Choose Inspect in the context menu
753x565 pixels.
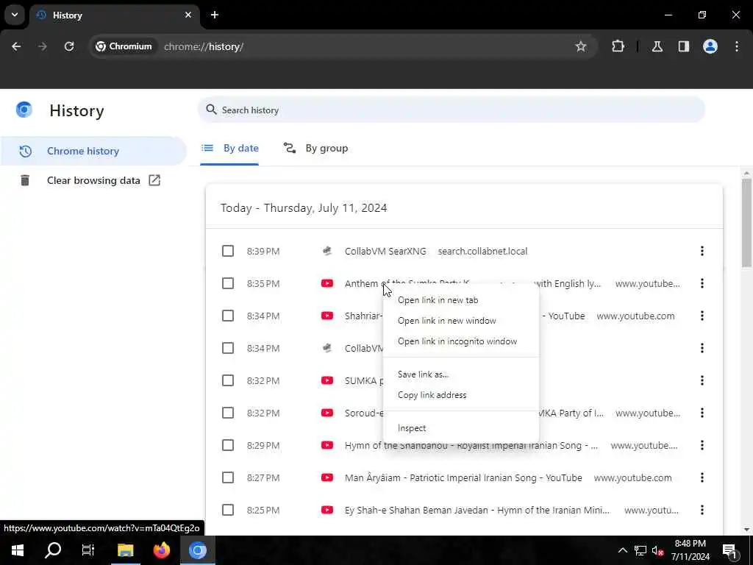(x=461, y=428)
